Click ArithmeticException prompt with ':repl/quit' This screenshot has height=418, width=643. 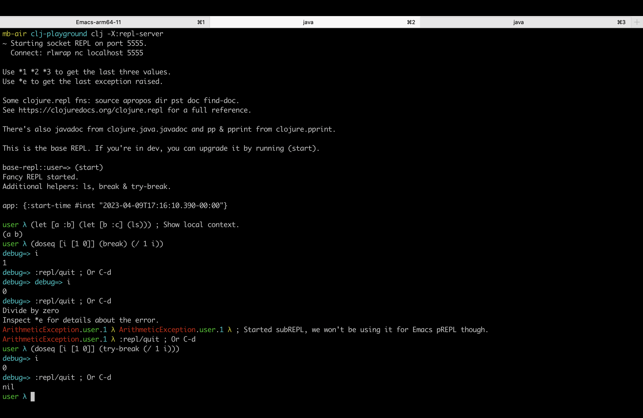tap(99, 339)
